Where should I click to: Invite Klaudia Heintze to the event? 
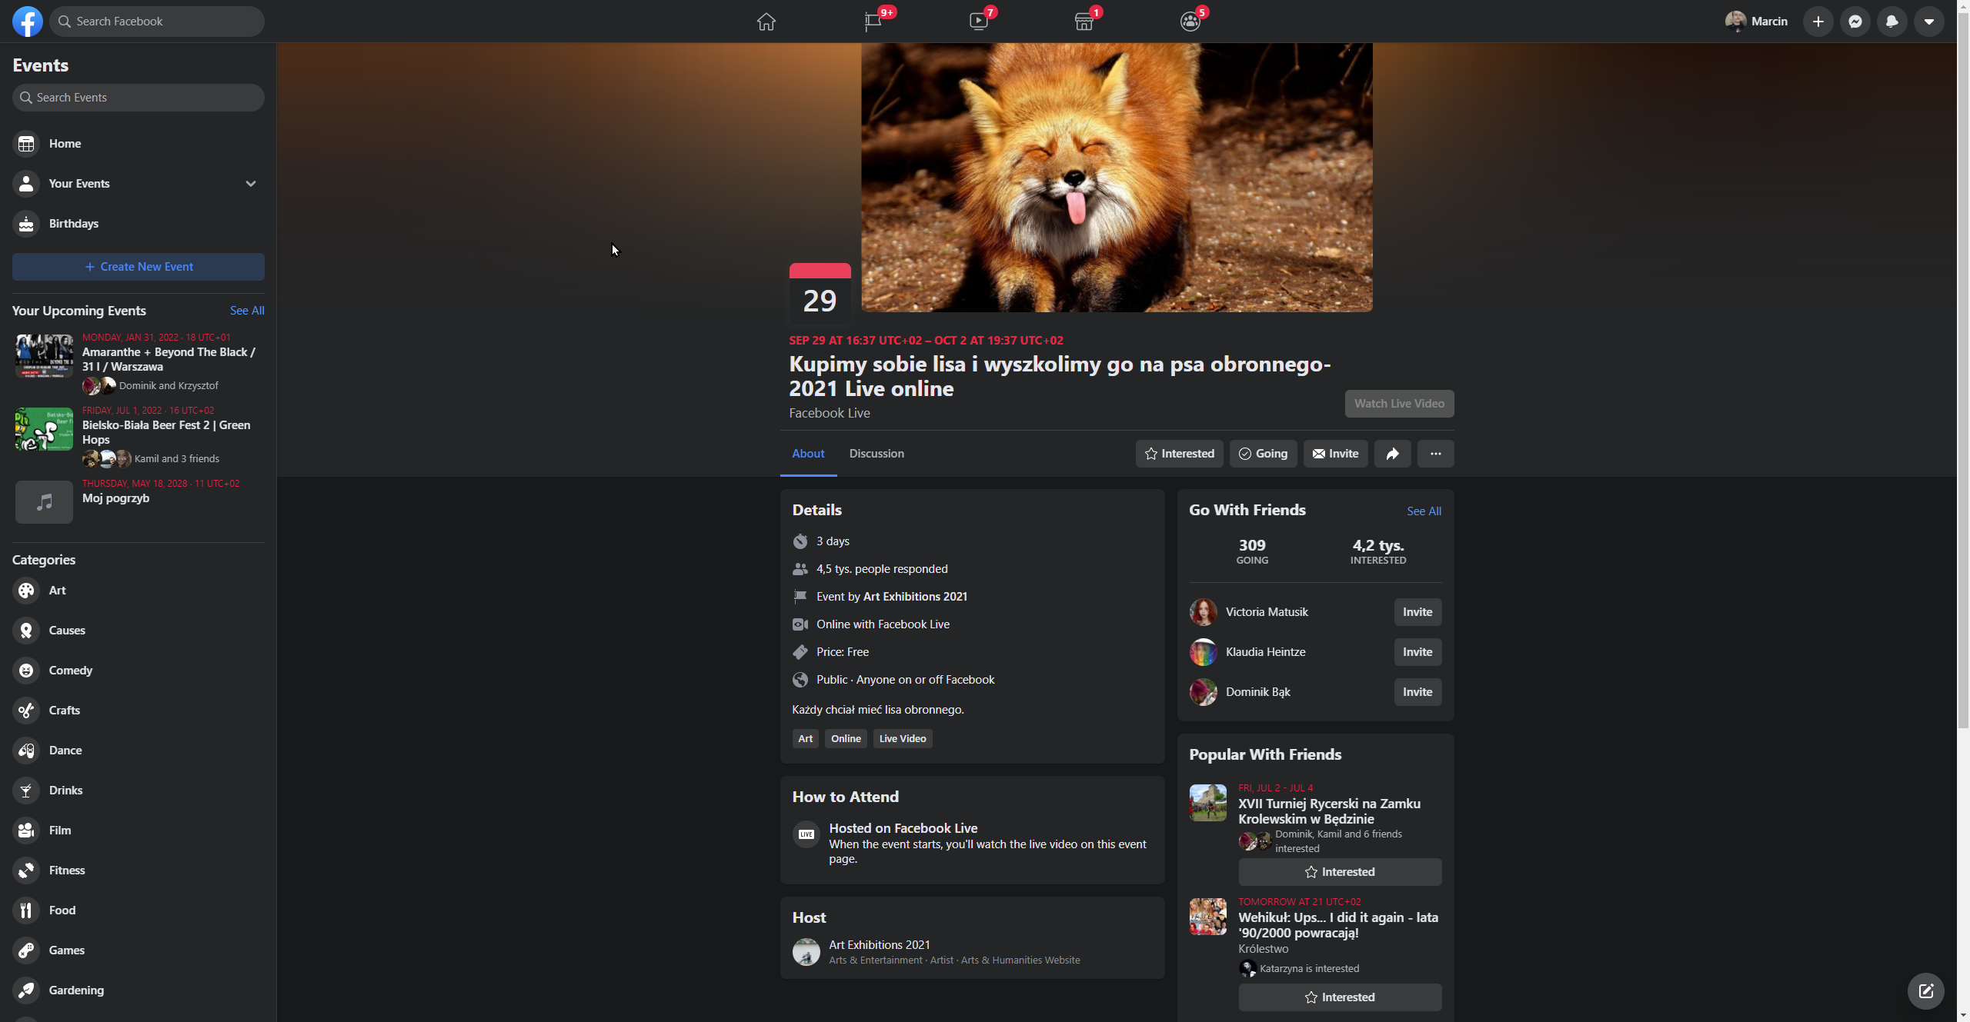[x=1417, y=652]
